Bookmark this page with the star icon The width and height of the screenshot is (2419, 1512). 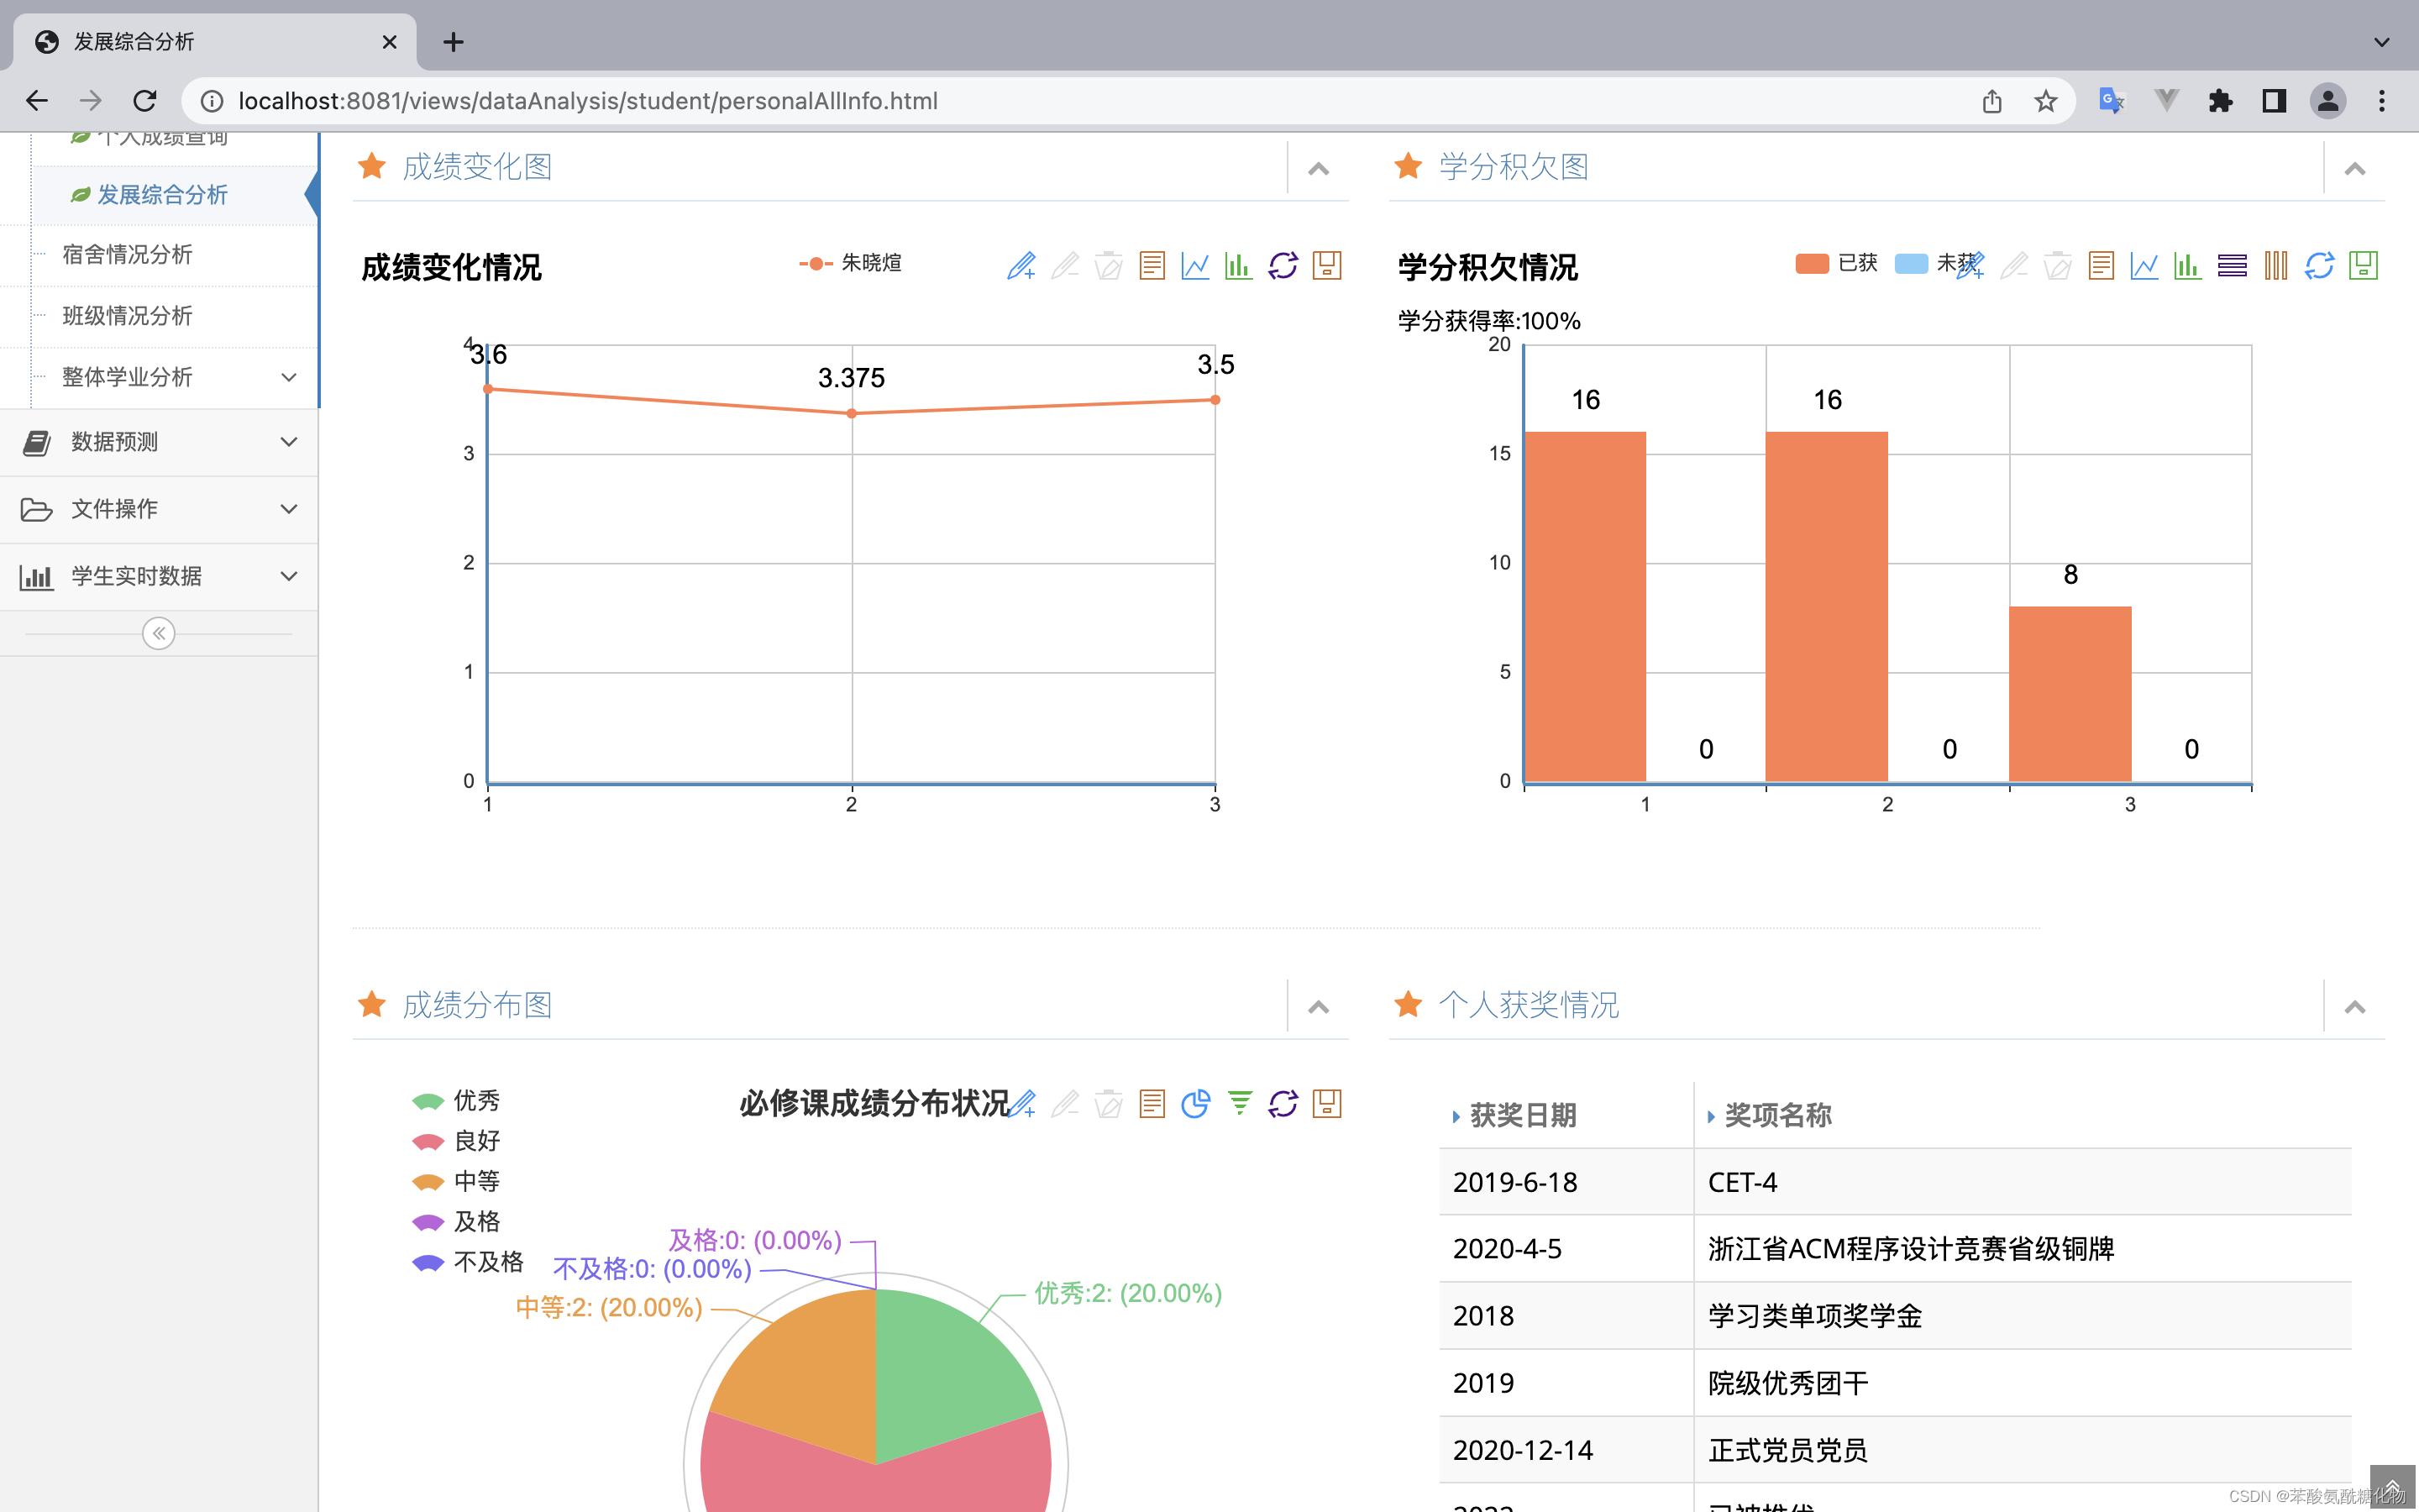click(2045, 101)
